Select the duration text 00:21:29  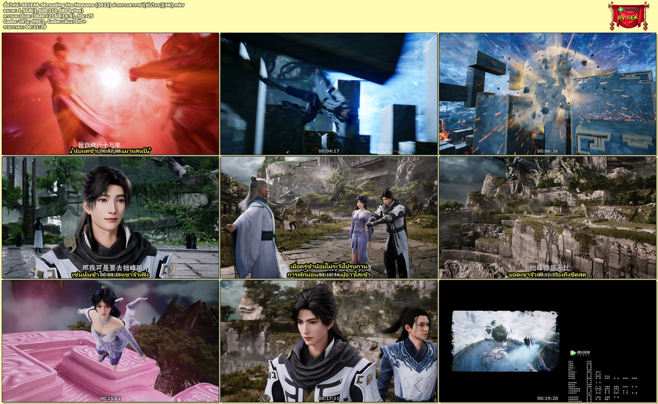tap(36, 27)
